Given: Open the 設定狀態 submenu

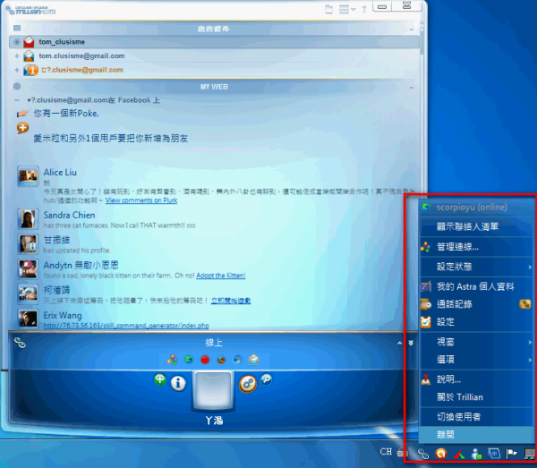Looking at the screenshot, I should pos(476,267).
